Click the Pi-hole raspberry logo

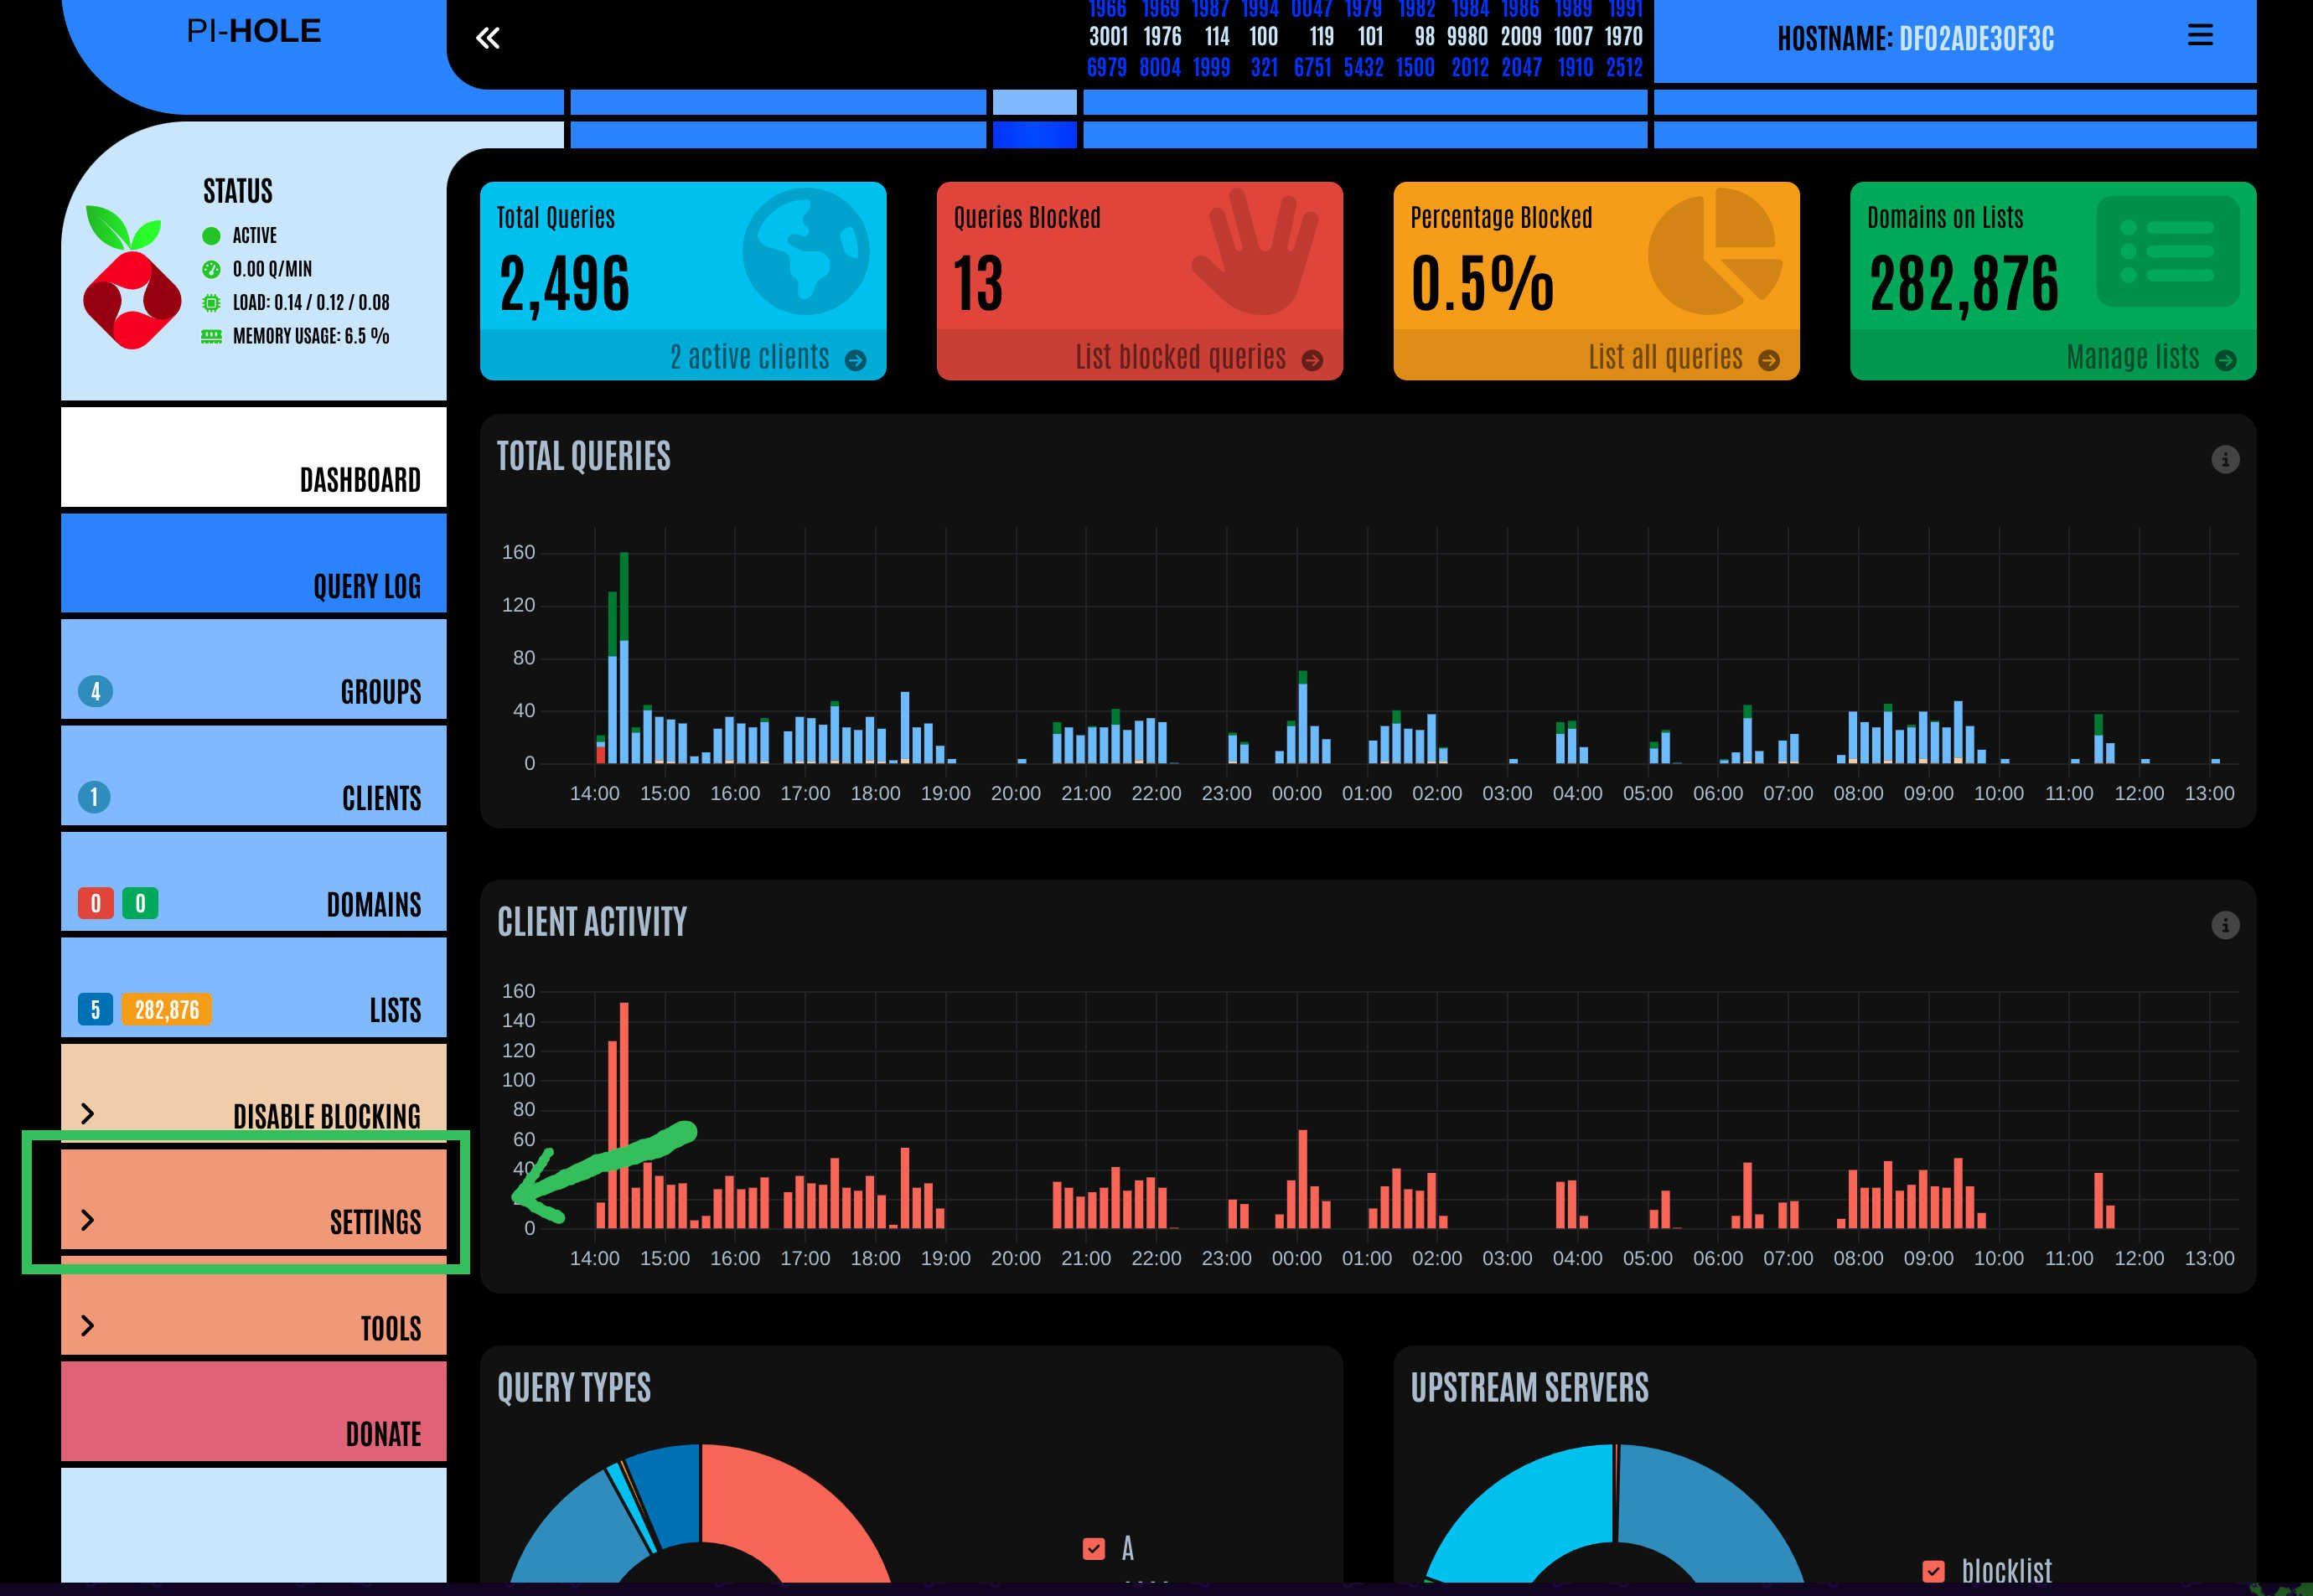[131, 277]
